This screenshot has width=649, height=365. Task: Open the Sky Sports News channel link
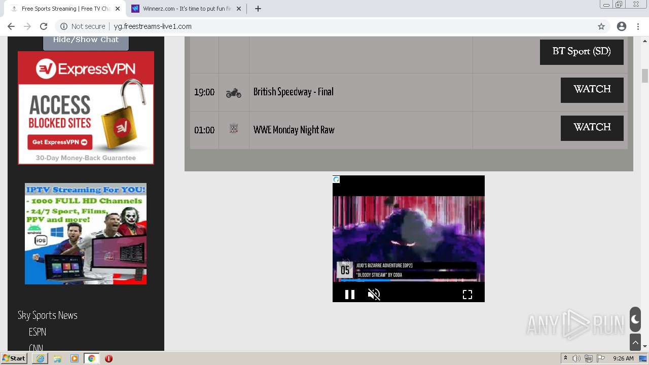tap(48, 315)
